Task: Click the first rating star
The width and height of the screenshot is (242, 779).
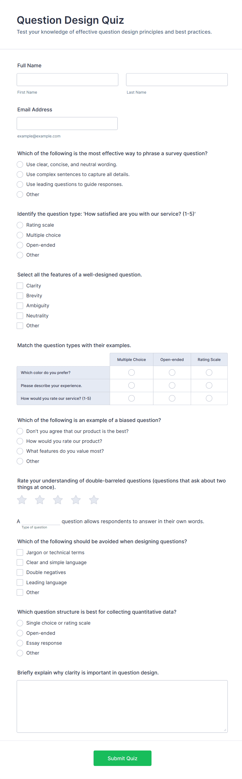Action: coord(22,500)
